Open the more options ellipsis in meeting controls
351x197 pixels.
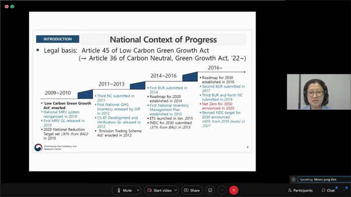(x=222, y=190)
